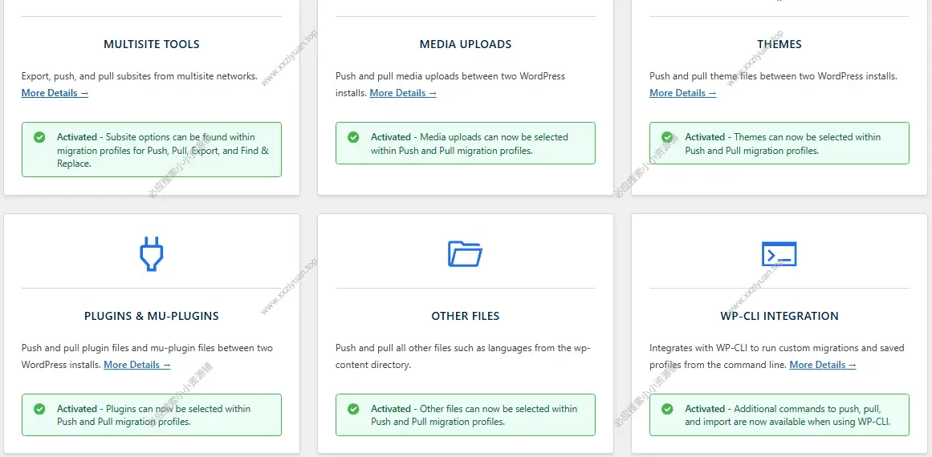Click green checkmark in Other Files activated notice

(353, 409)
